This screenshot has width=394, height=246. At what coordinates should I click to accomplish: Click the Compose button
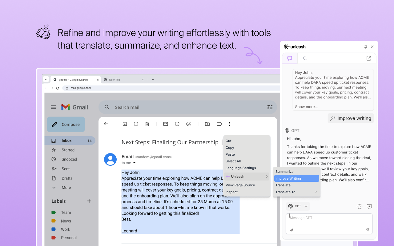click(x=66, y=125)
